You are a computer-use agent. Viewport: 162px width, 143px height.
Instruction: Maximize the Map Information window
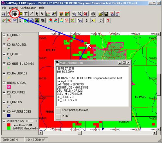(x=124, y=63)
